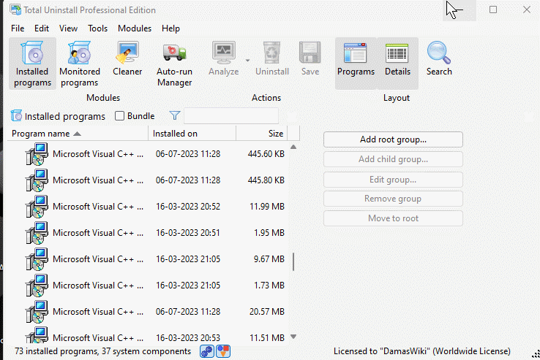Open the Modules menu
Screen dimensions: 540x360
pos(135,28)
